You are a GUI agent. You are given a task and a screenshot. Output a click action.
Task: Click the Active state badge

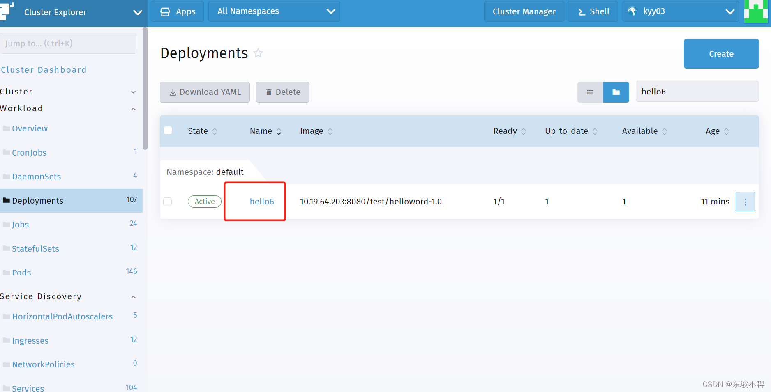pos(205,202)
